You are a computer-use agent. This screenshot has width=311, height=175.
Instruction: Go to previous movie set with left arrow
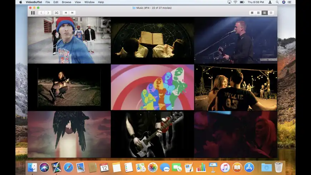pos(41,13)
